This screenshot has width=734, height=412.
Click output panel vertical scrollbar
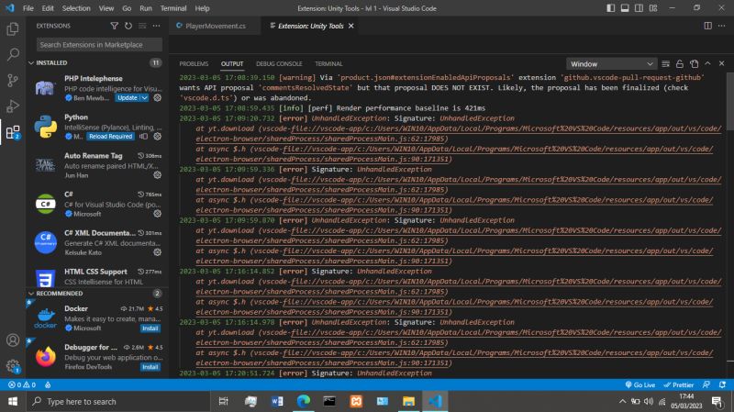[730, 103]
